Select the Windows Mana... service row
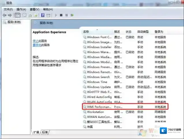184x139 pixels. pyautogui.click(x=125, y=52)
